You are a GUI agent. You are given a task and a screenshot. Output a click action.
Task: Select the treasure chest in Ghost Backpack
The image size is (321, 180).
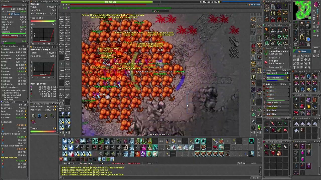click(302, 113)
